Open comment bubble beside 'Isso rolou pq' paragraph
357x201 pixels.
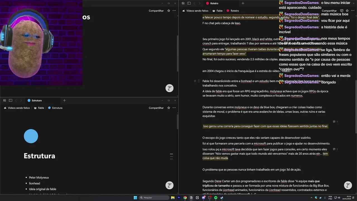coord(335,149)
